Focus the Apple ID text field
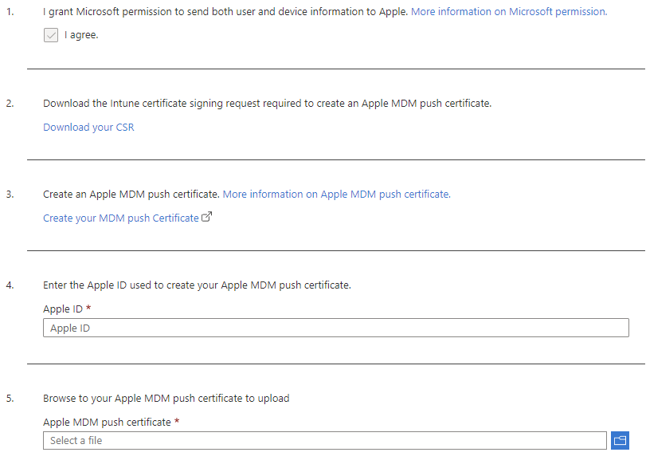646x464 pixels. point(336,328)
